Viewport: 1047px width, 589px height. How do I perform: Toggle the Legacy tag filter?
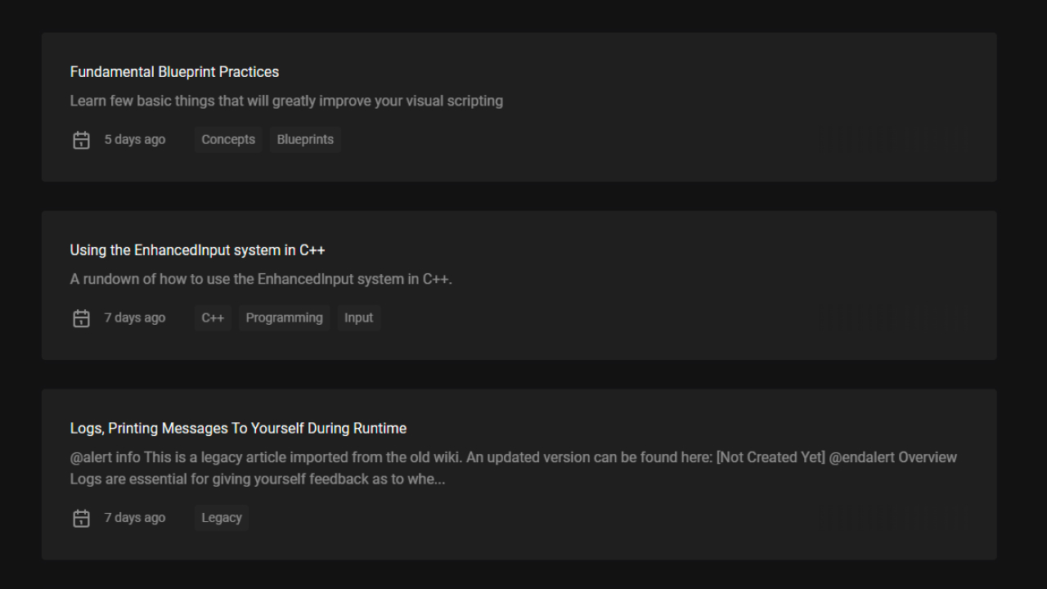[x=221, y=517]
